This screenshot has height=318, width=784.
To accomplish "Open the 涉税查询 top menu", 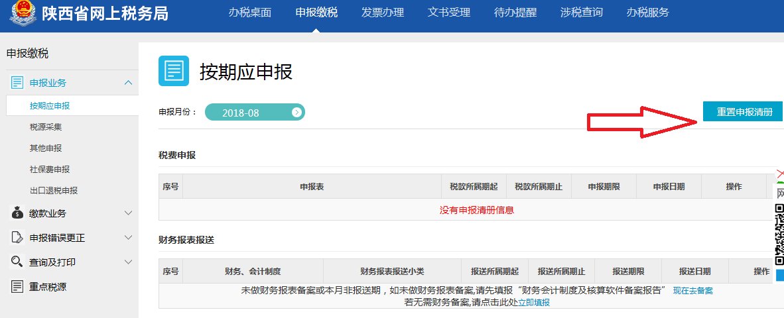I will (x=582, y=13).
